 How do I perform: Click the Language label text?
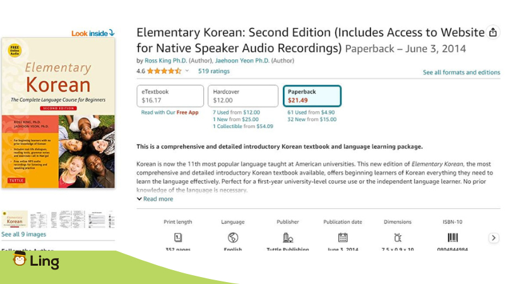click(233, 222)
